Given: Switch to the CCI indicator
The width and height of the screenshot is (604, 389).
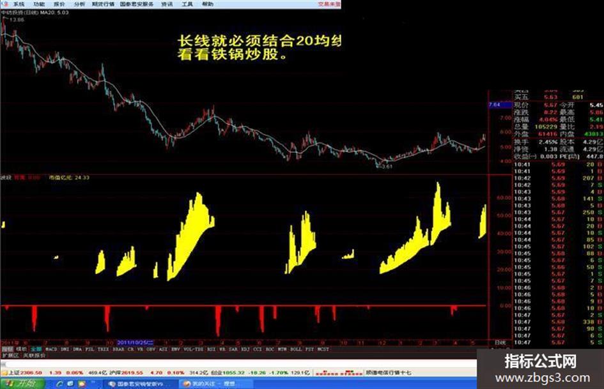Looking at the screenshot, I should click(258, 349).
